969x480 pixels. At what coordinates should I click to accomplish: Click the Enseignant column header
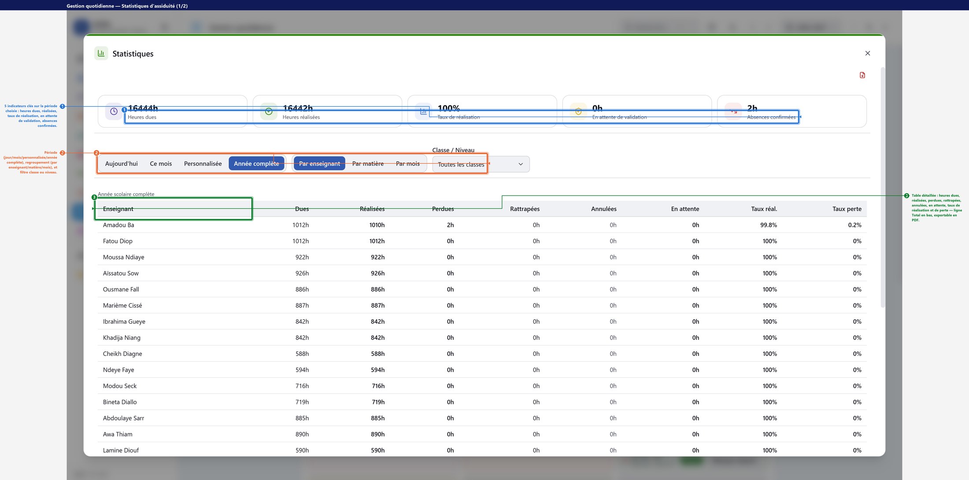click(118, 209)
